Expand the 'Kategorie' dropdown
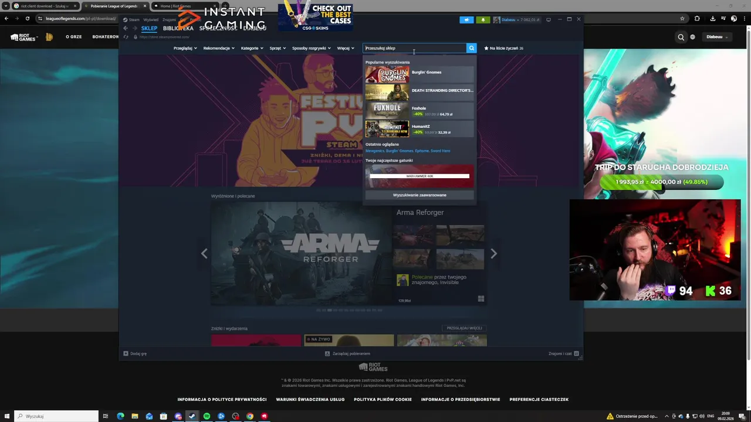The height and width of the screenshot is (422, 751). [x=252, y=48]
